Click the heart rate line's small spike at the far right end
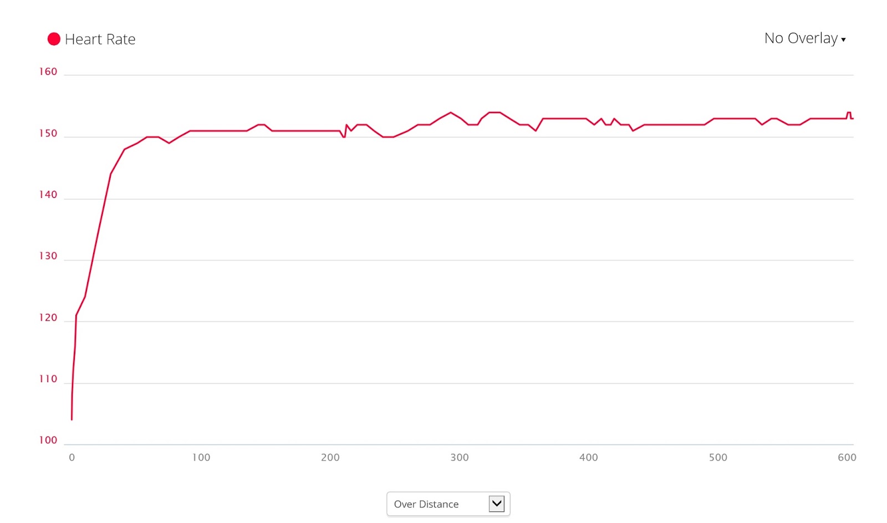The image size is (887, 523). tap(849, 113)
